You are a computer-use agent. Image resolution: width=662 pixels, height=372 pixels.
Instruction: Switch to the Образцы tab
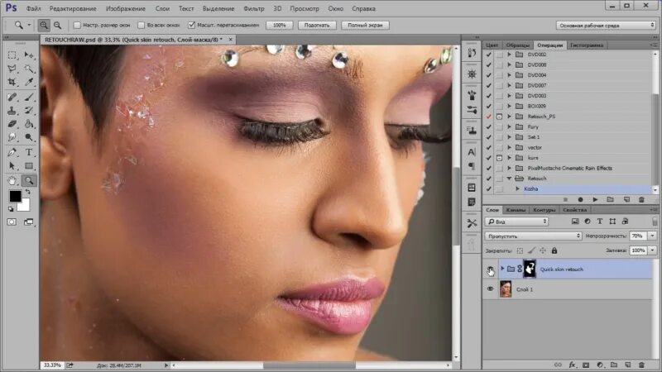click(x=518, y=45)
